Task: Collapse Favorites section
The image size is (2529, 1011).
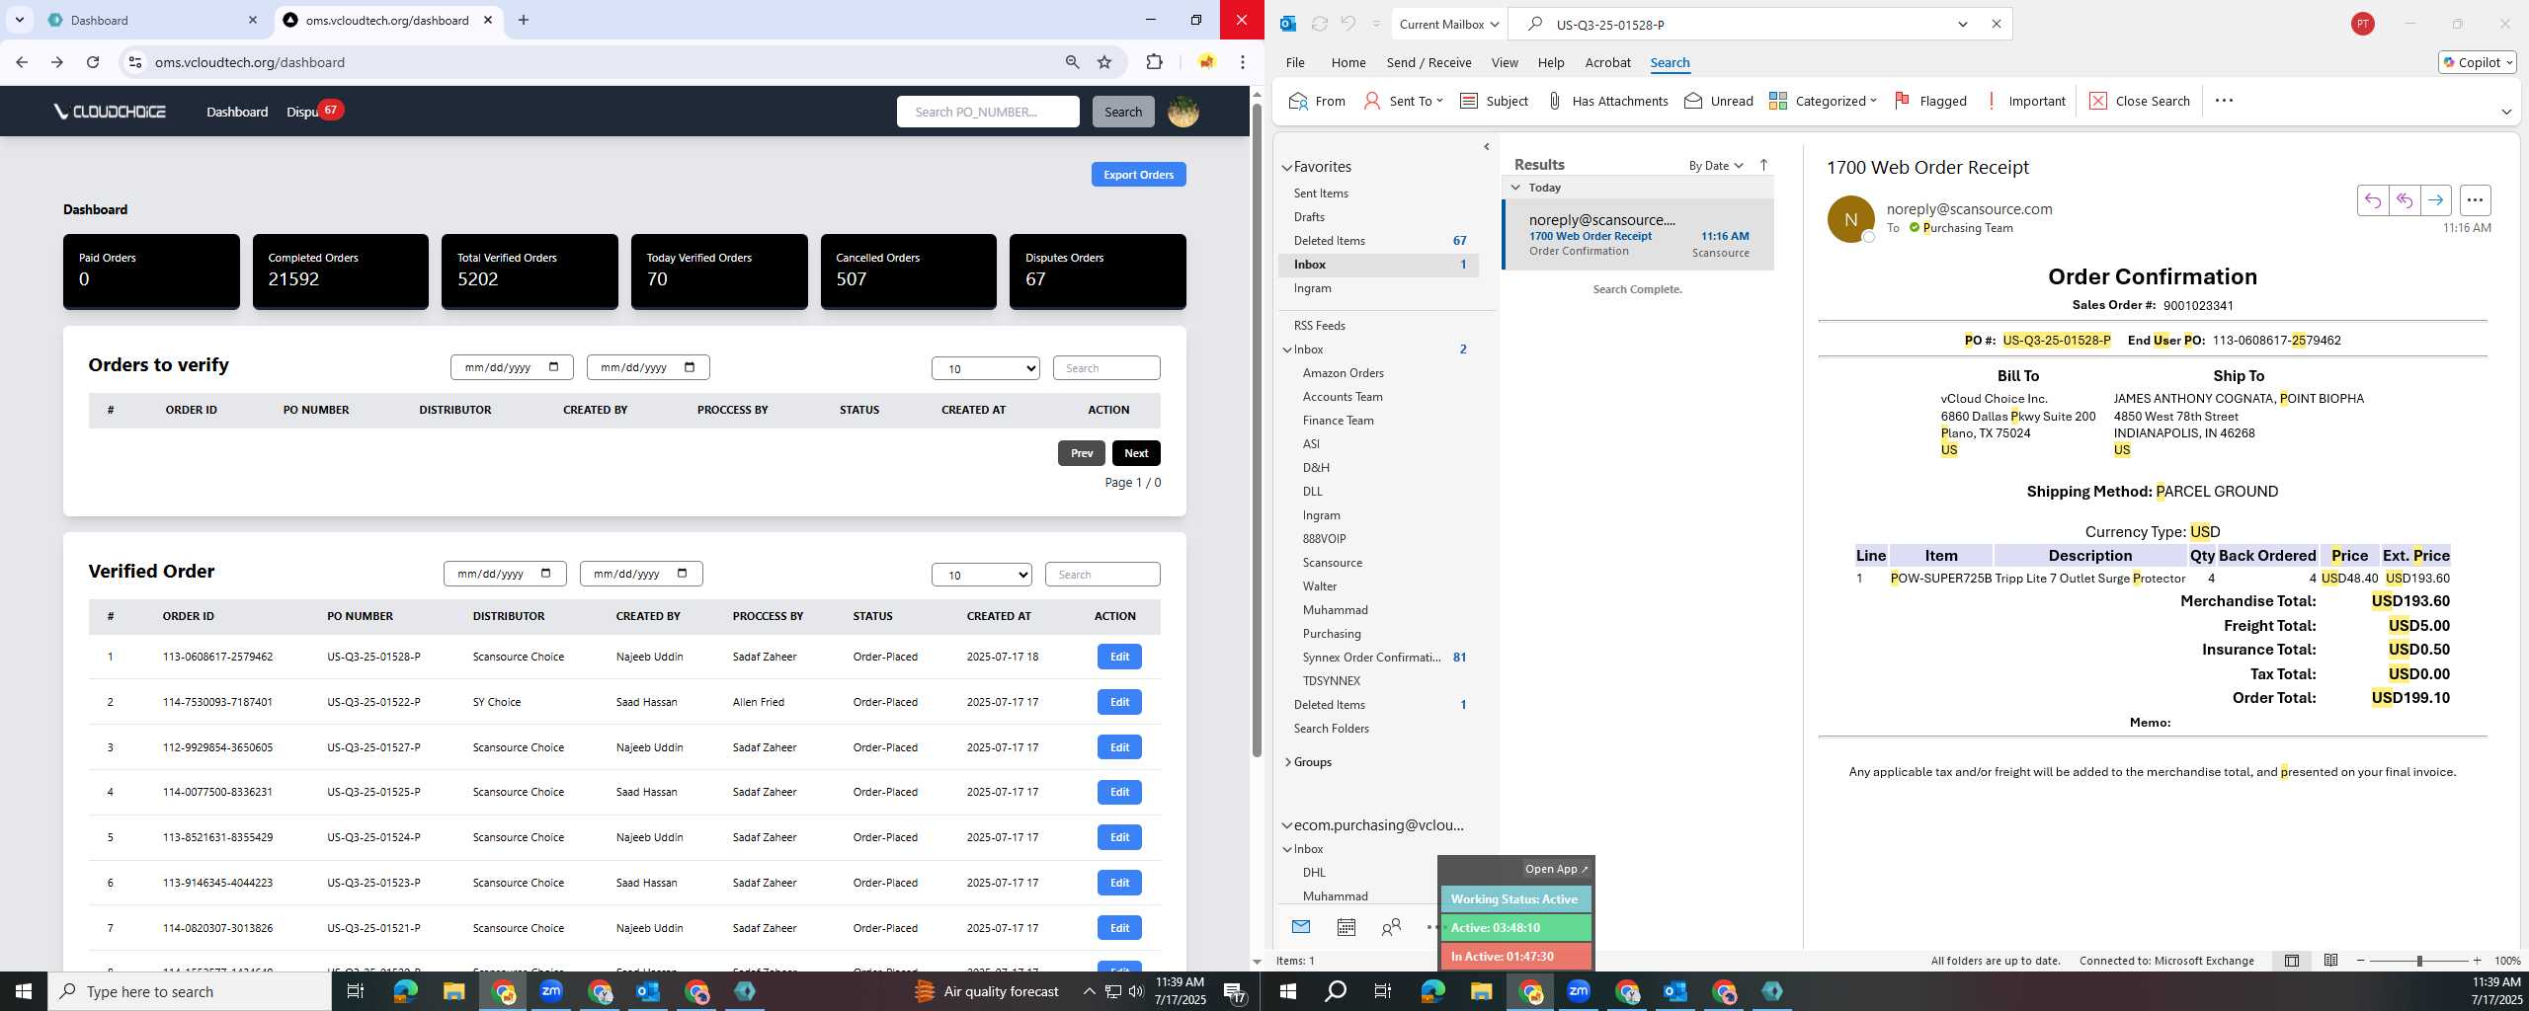Action: point(1287,168)
